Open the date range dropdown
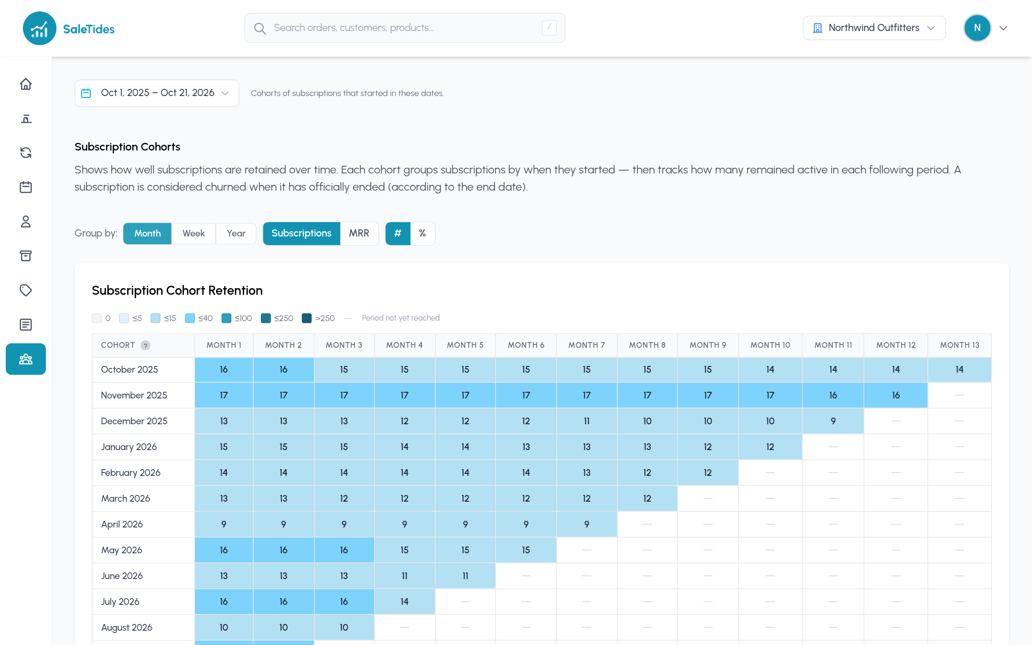 click(x=157, y=93)
